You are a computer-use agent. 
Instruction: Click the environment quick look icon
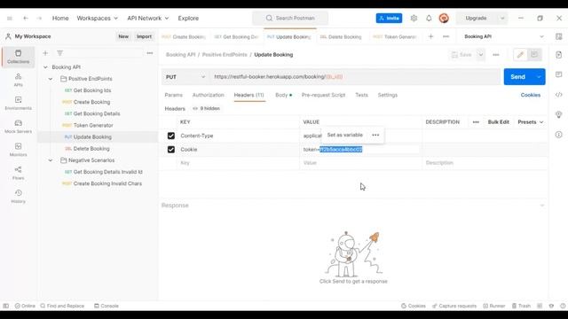[558, 36]
